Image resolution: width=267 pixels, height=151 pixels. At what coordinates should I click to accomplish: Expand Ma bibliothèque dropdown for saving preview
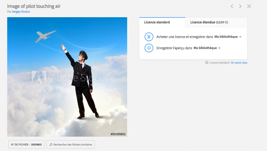click(x=207, y=48)
